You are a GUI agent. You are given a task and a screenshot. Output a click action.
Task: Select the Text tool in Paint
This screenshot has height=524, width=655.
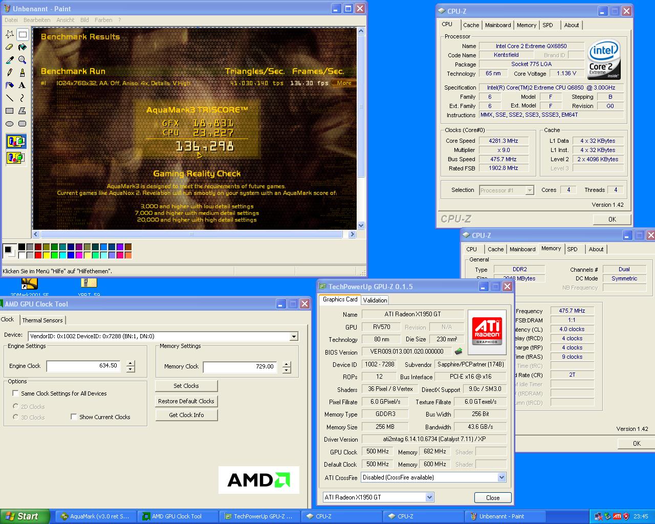[x=23, y=85]
